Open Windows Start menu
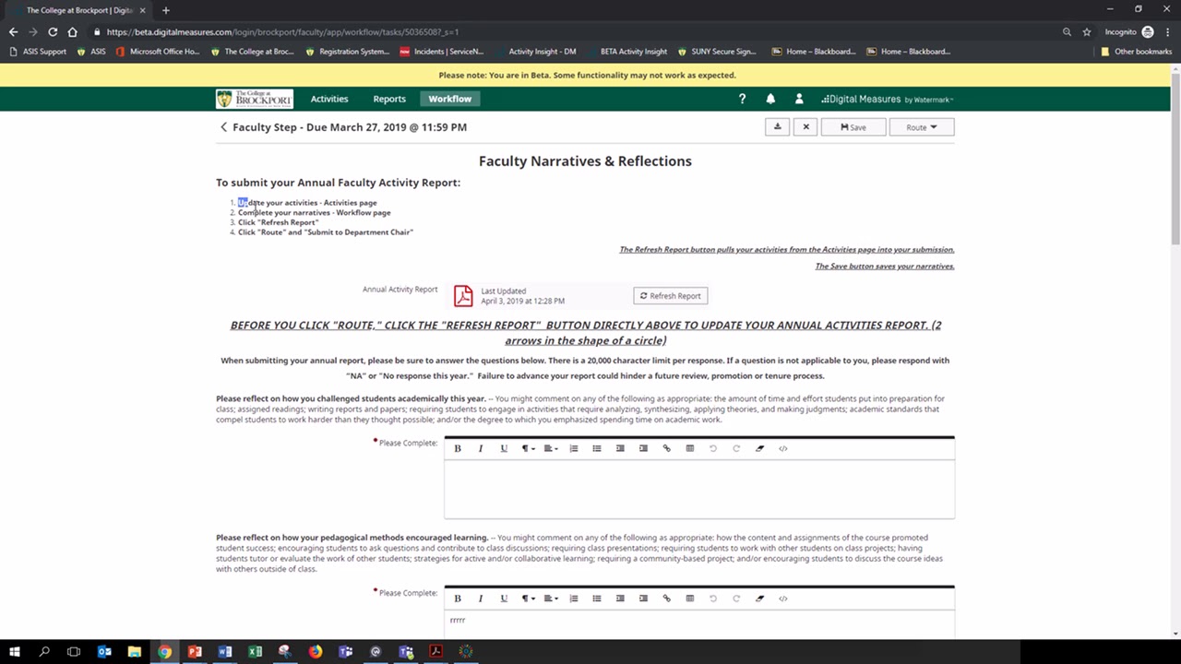 pyautogui.click(x=15, y=651)
